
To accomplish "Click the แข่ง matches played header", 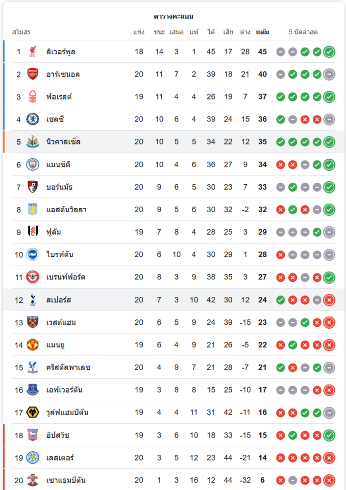I will click(139, 32).
